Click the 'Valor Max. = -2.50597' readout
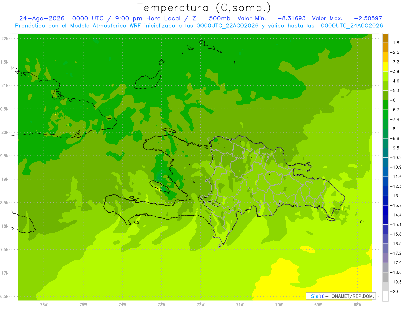This screenshot has height=309, width=401. [347, 18]
